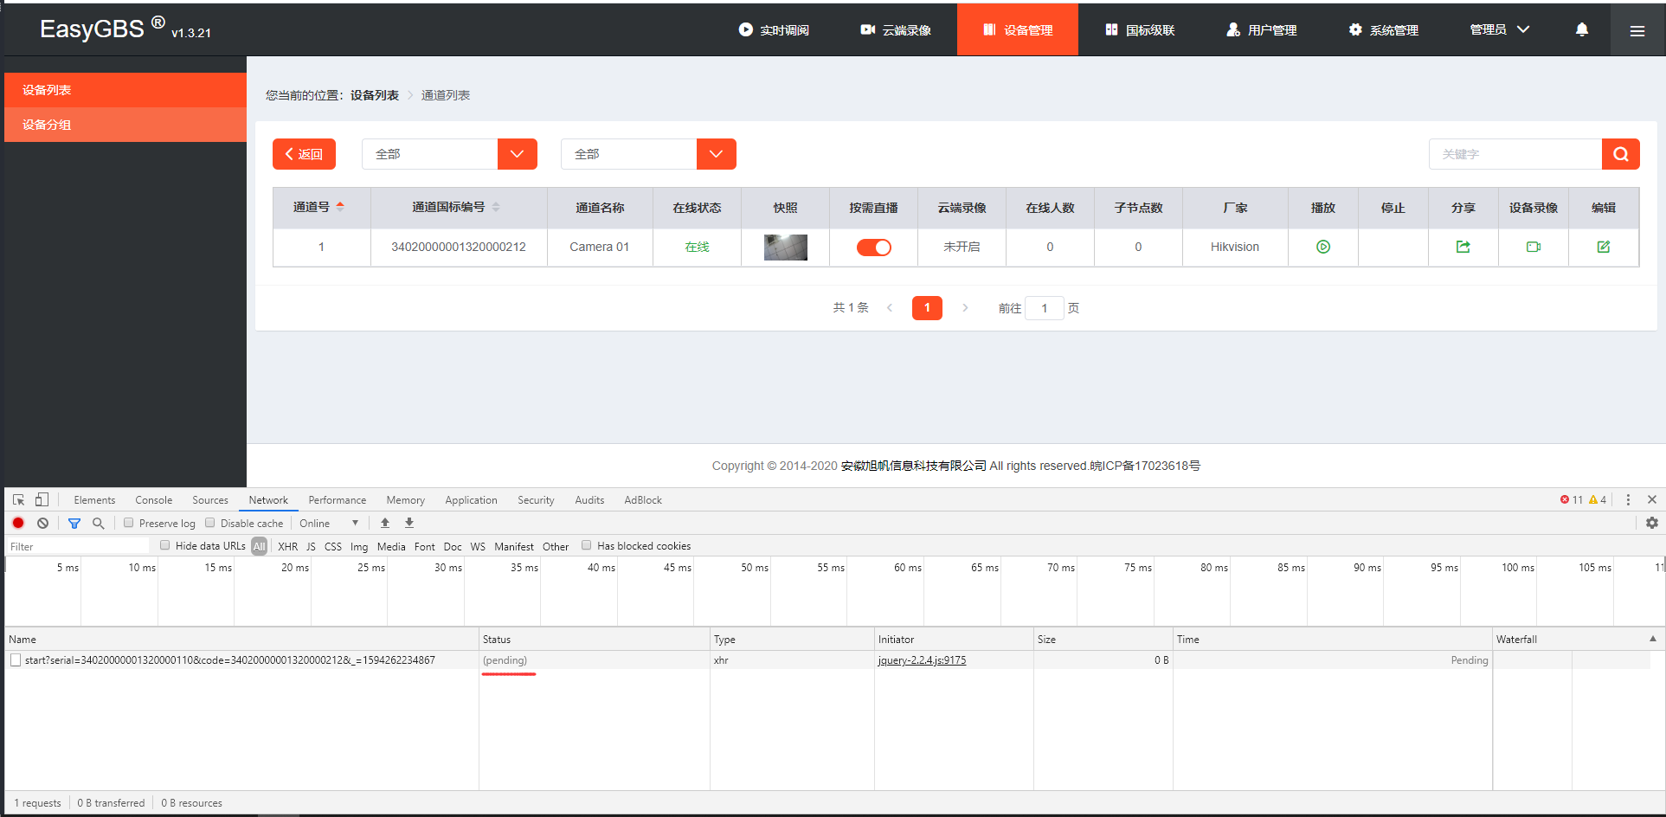
Task: Go to 云端录像 in top navigation
Action: coord(896,29)
